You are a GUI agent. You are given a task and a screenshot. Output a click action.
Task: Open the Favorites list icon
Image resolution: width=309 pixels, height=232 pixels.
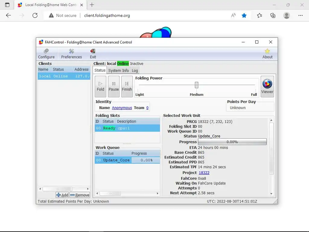click(259, 15)
